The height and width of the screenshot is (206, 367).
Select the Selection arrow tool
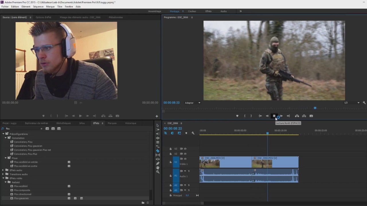[x=158, y=125]
